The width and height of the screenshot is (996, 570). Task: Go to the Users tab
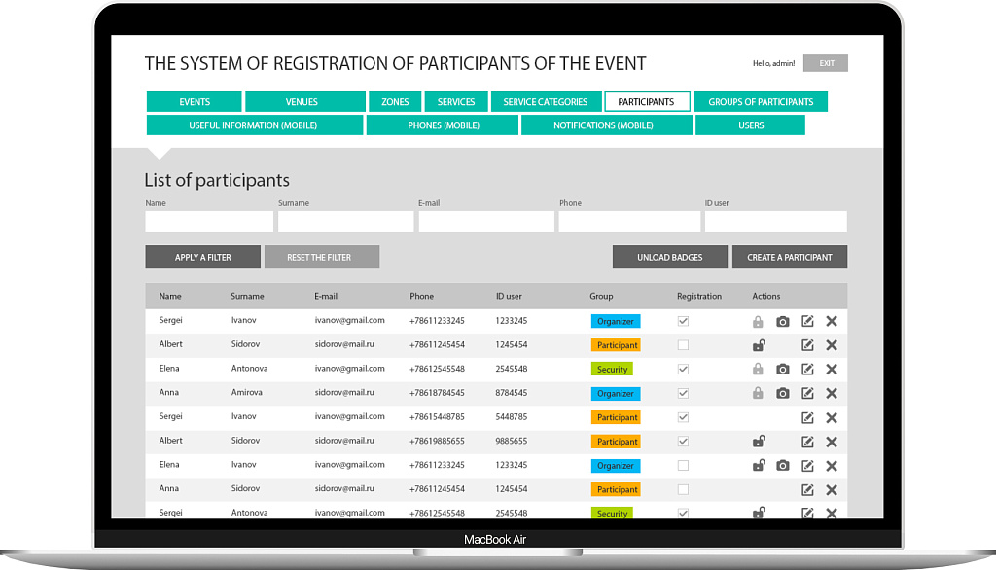750,125
